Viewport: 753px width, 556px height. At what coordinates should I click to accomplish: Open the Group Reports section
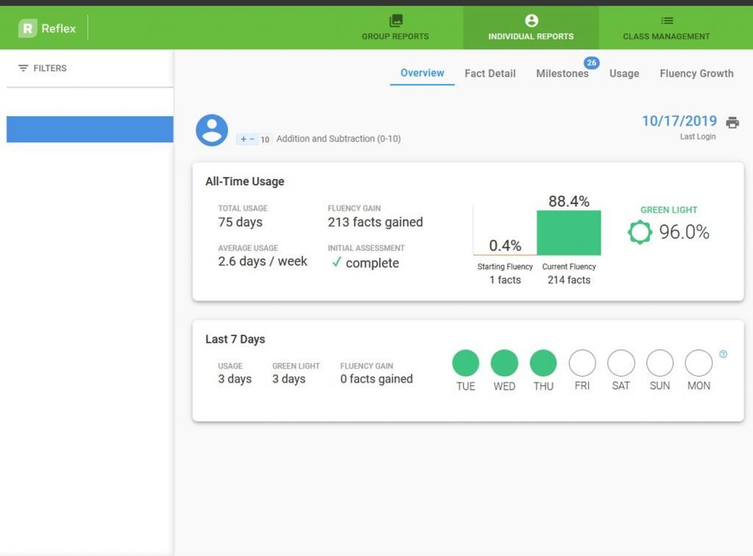pos(395,27)
